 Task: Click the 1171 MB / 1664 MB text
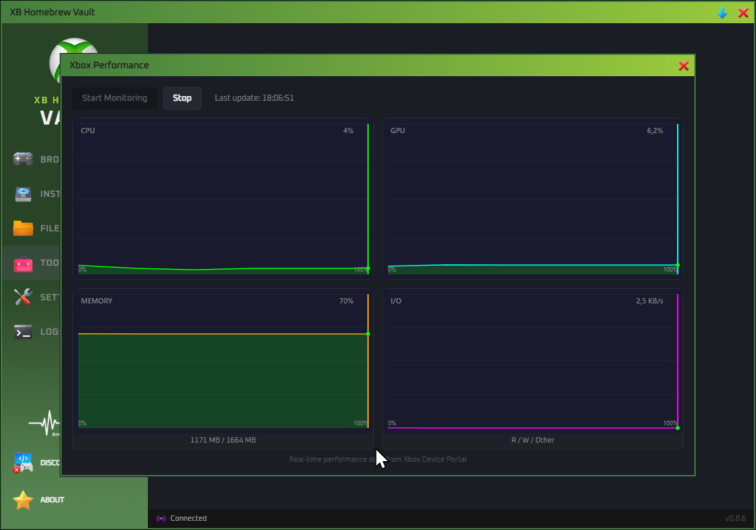223,440
